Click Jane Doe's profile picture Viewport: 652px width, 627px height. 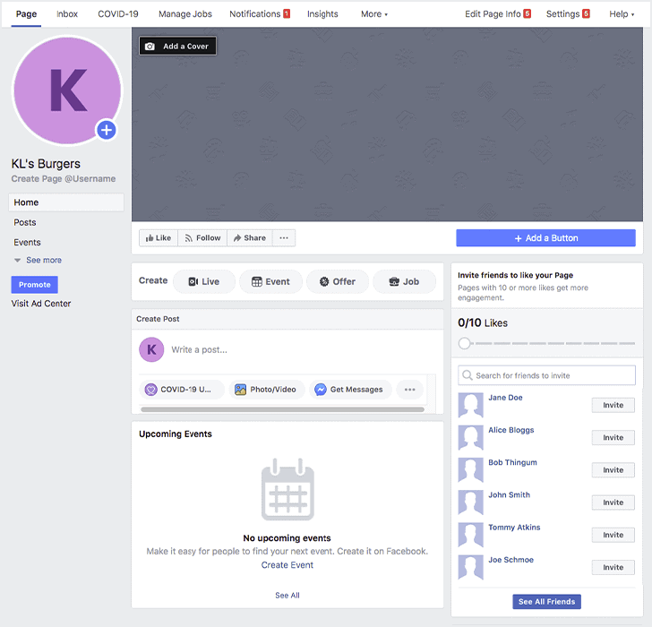click(471, 405)
